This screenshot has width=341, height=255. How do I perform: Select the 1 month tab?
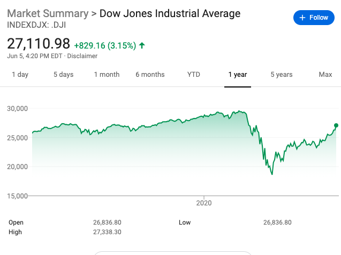107,75
